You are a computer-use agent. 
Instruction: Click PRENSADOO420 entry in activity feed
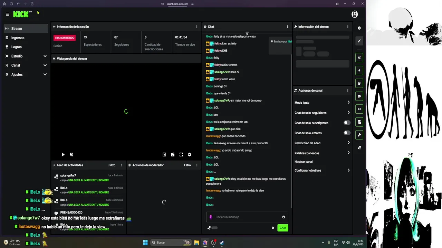click(88, 214)
